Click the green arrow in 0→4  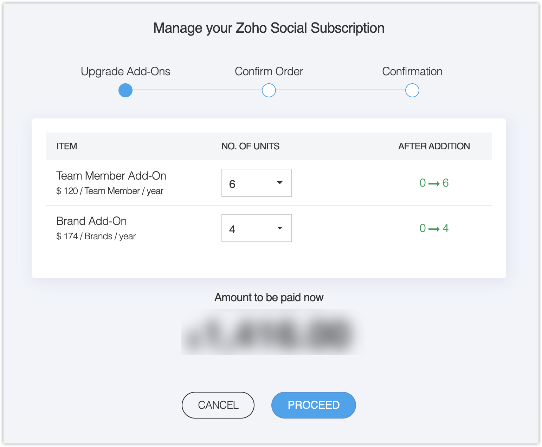point(434,229)
